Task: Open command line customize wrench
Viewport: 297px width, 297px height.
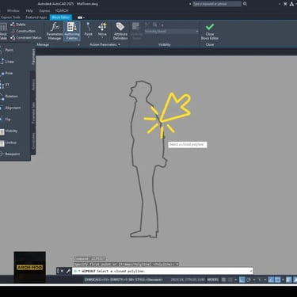Action: [68, 271]
